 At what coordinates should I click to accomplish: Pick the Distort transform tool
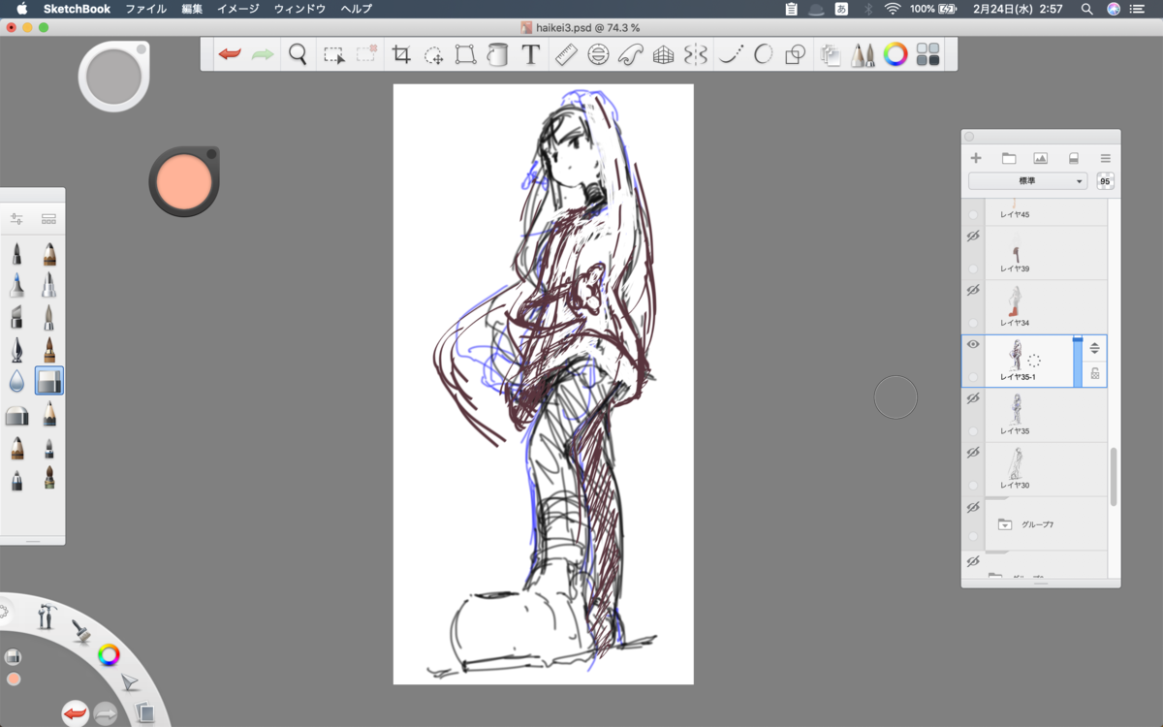pos(466,55)
